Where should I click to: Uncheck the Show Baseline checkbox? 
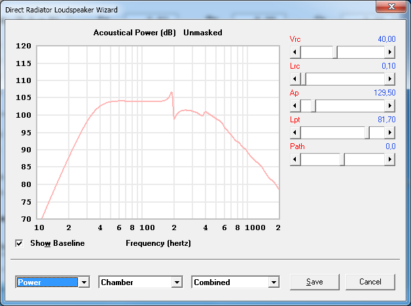(19, 243)
